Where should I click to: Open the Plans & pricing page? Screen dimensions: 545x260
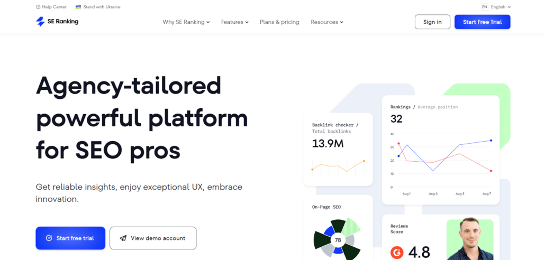pos(279,22)
